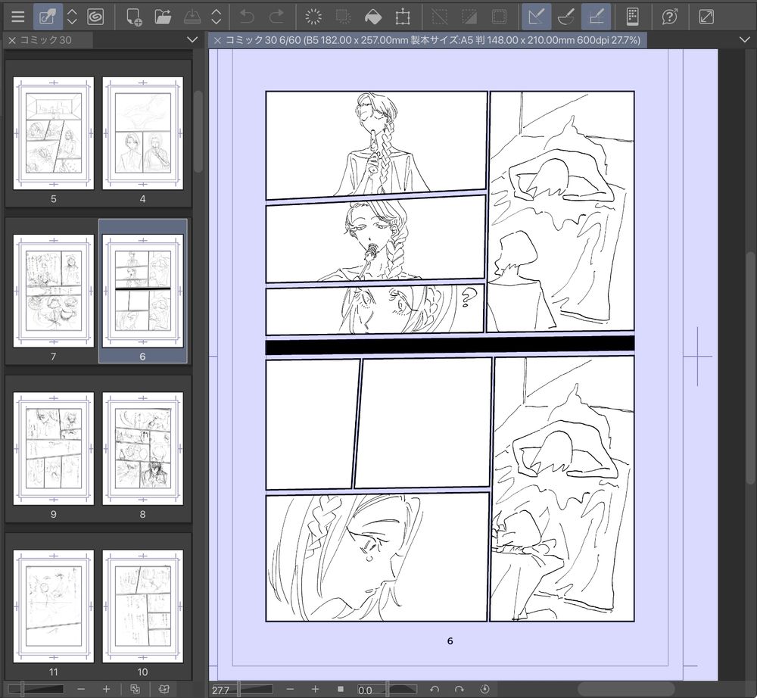Toggle Snap to Special Ruler
Screen dimensions: 757x698
click(x=565, y=17)
